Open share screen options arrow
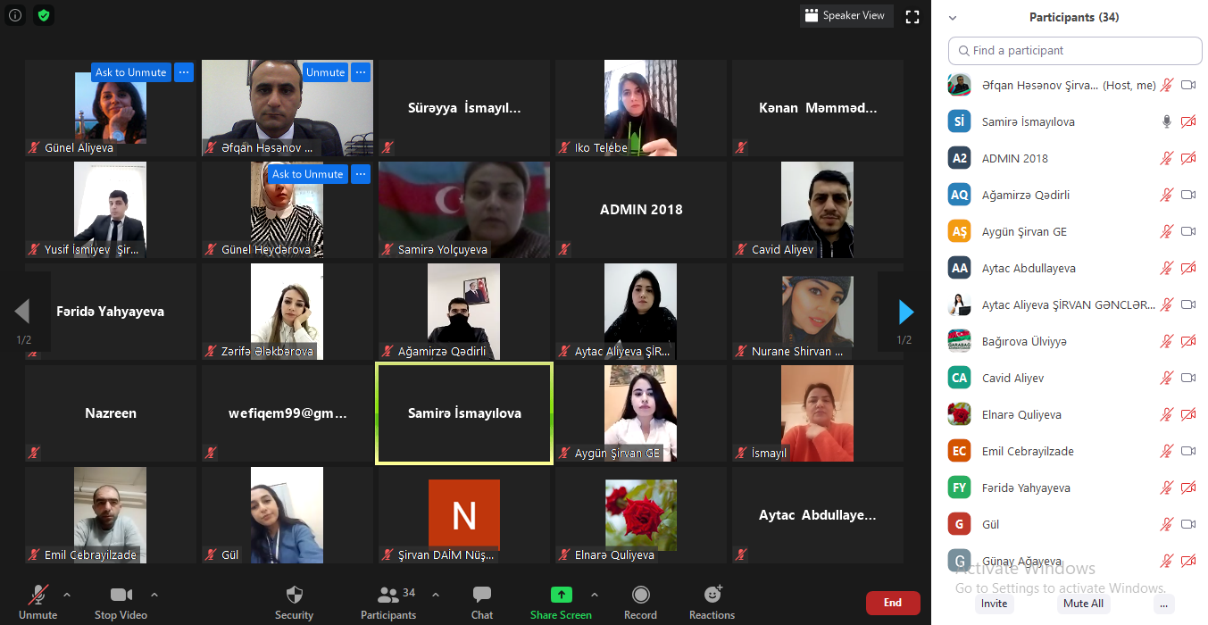Image resolution: width=1208 pixels, height=625 pixels. [595, 595]
